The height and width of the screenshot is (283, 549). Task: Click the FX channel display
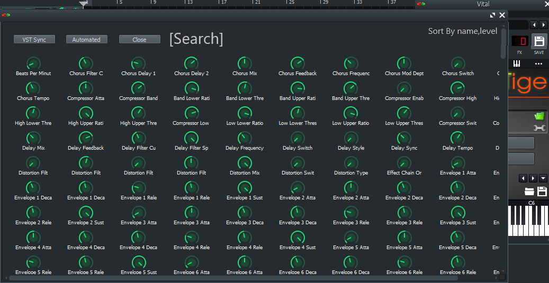click(x=519, y=41)
